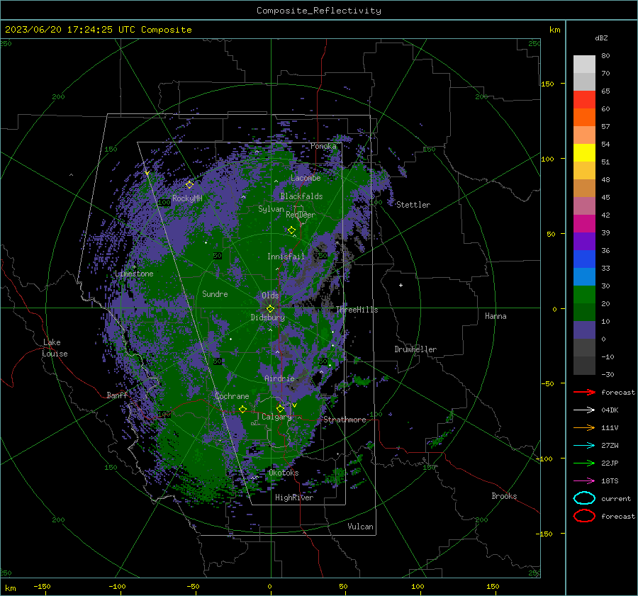The image size is (638, 596).
Task: Select the 80 dBZ light gray swatch
Action: click(584, 64)
